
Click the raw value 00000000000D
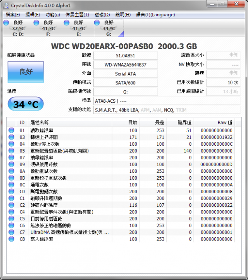coord(217,164)
